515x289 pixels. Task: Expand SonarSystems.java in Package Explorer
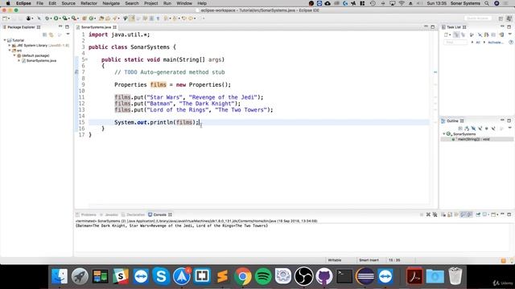click(19, 61)
